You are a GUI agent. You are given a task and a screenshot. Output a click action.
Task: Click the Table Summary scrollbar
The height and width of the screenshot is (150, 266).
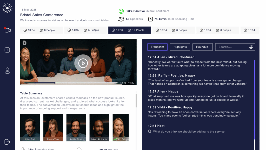[136, 100]
